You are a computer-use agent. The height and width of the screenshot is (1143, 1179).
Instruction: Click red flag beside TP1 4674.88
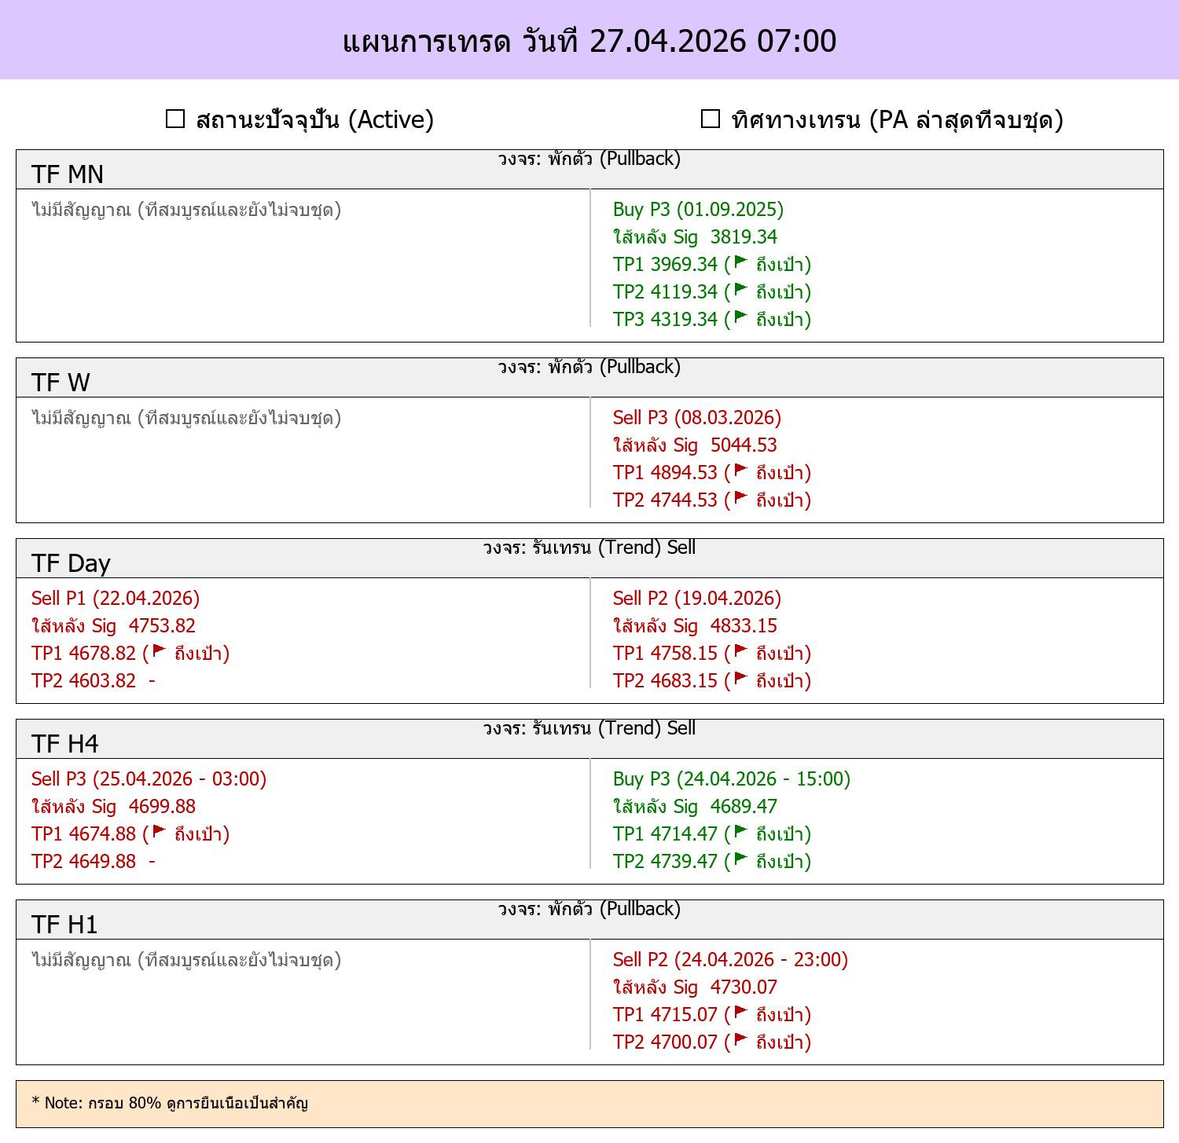[159, 832]
